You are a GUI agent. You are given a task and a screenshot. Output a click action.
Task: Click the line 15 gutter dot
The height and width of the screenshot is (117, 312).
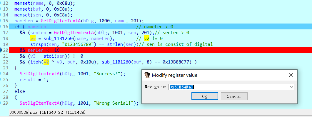click(x=0, y=21)
